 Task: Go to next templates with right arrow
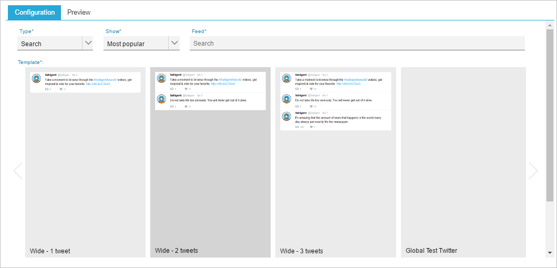533,171
